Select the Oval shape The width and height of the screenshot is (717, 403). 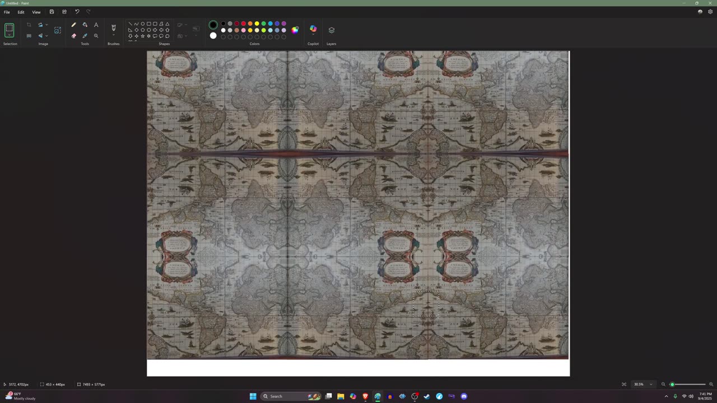[143, 24]
